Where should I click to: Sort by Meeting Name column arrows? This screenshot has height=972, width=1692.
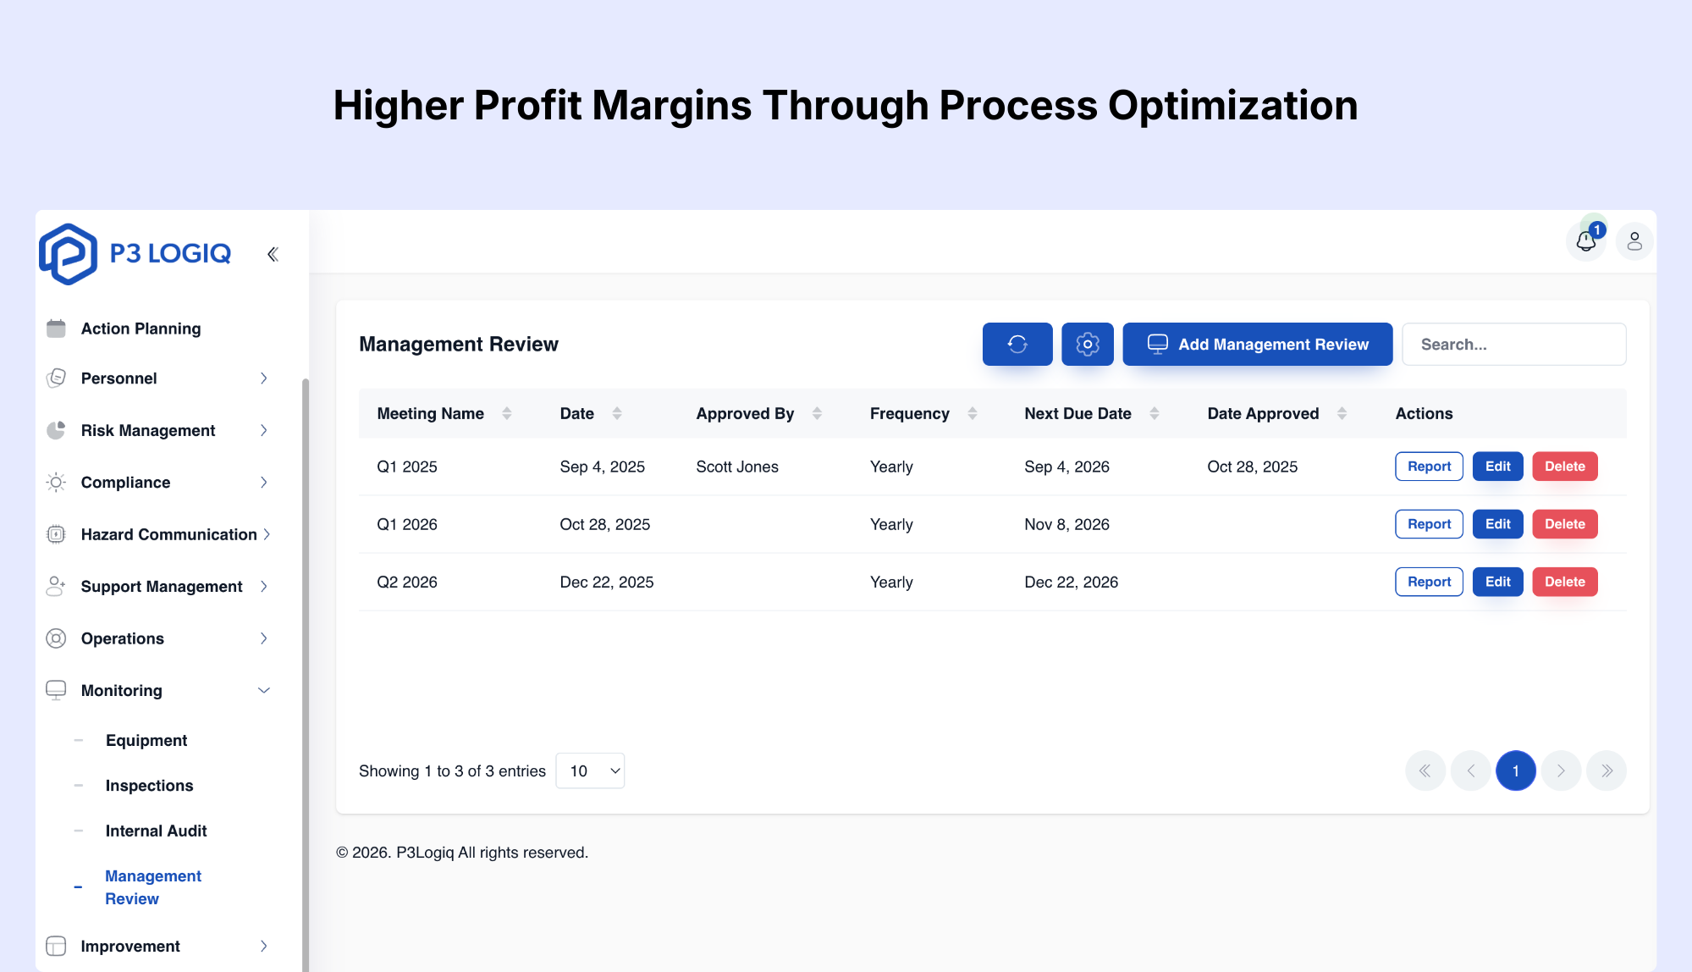pos(506,413)
